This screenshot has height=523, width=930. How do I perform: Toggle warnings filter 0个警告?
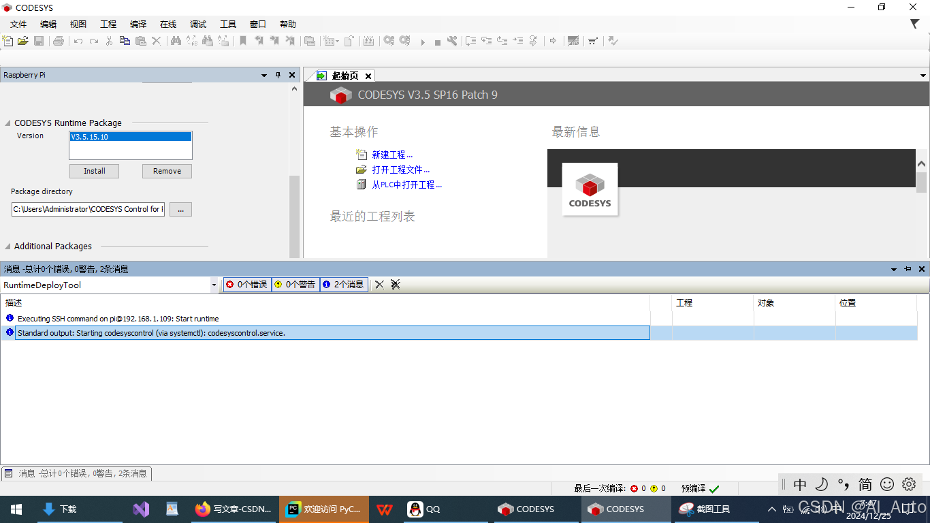(x=295, y=285)
